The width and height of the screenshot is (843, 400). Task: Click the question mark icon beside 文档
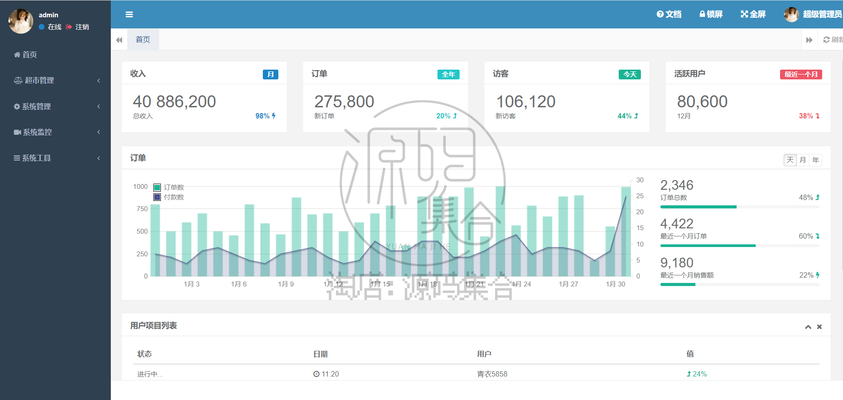click(660, 14)
